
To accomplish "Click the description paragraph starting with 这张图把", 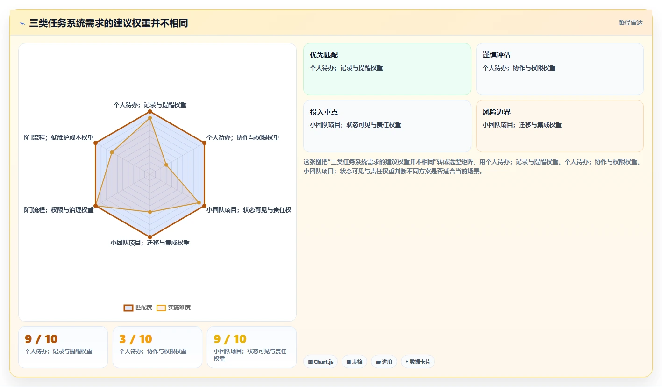I will tap(472, 166).
